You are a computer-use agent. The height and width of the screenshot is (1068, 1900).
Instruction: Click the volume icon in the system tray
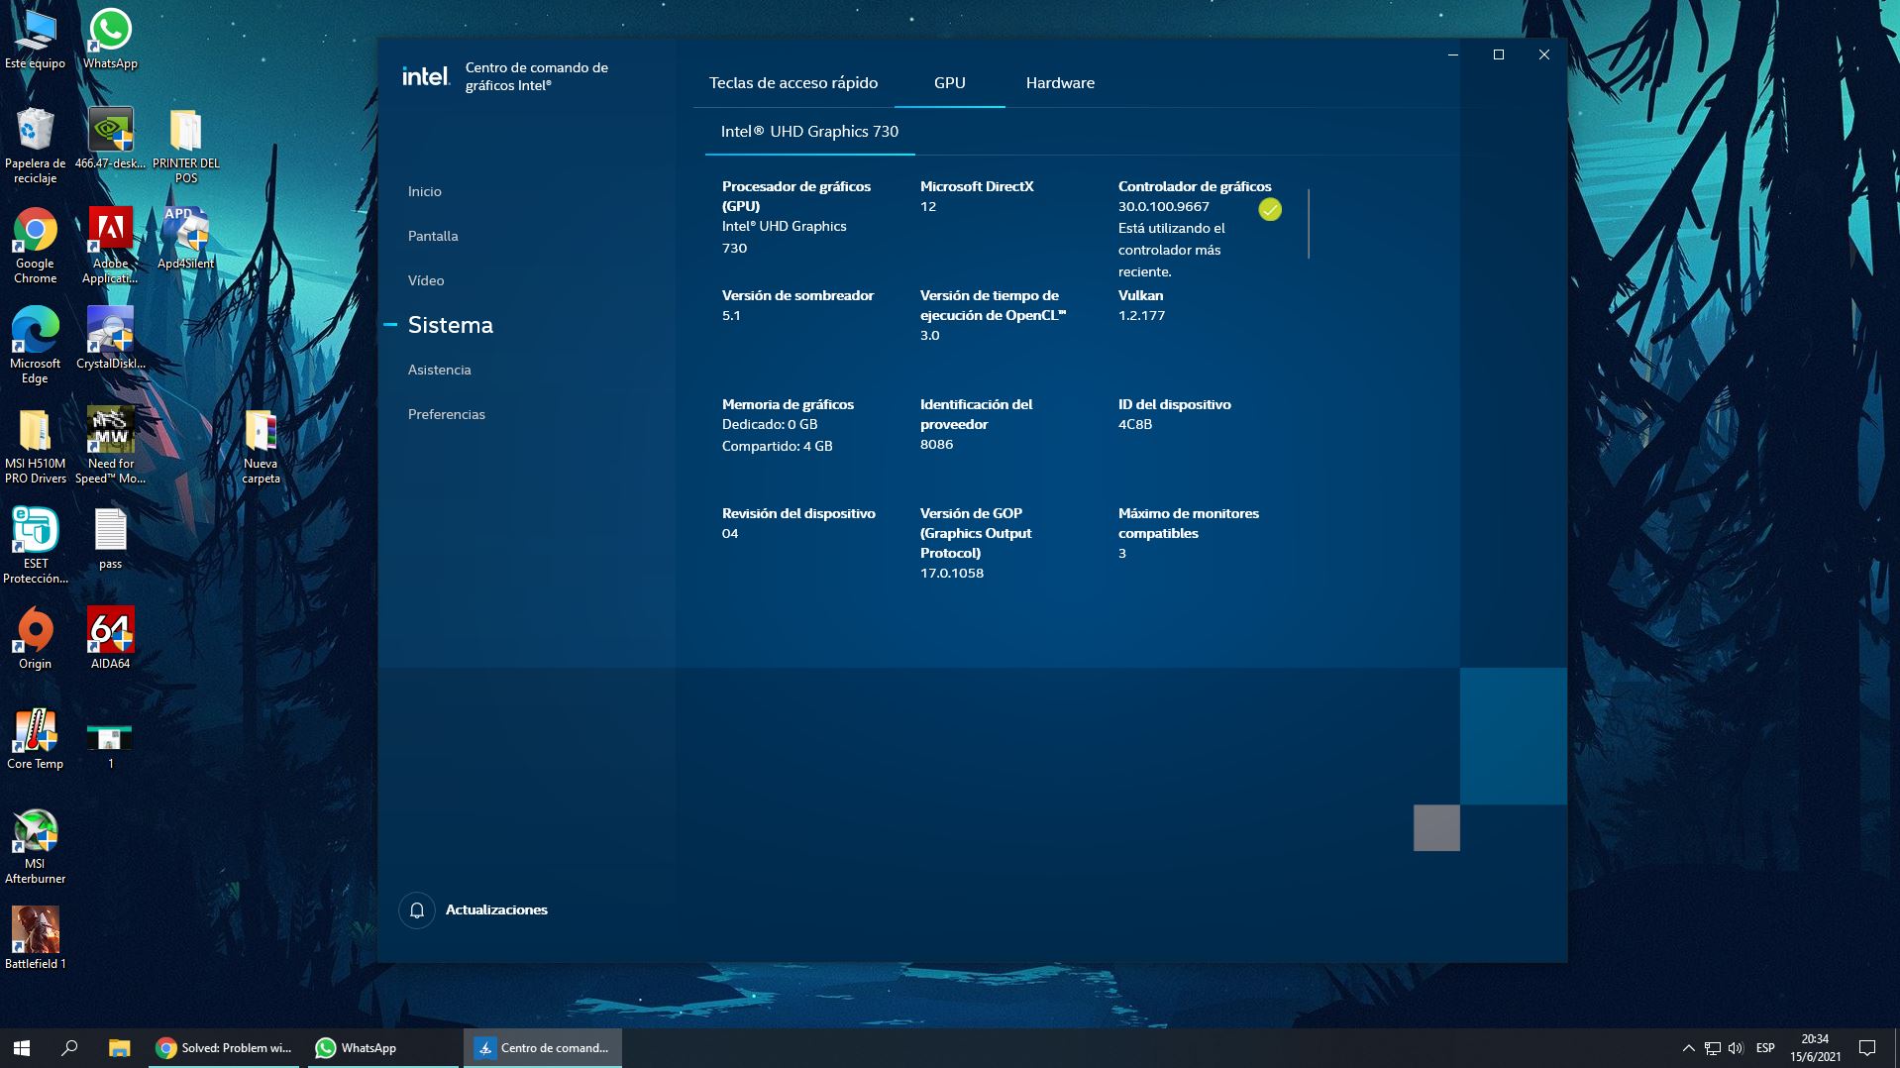[1736, 1047]
